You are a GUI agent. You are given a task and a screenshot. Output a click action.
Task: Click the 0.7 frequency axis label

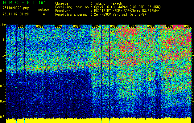tap(3, 101)
